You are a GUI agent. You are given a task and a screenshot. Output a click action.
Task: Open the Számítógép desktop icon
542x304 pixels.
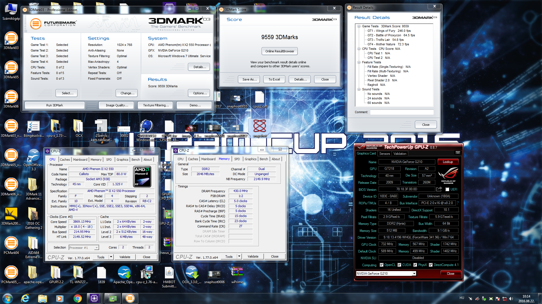(11, 12)
